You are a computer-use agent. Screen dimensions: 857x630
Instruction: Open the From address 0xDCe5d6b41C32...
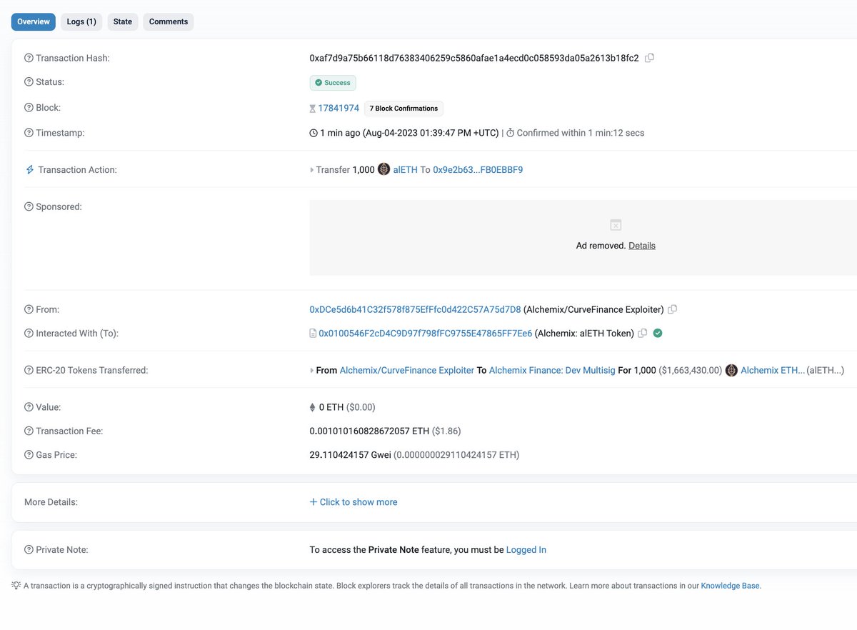[x=415, y=309]
